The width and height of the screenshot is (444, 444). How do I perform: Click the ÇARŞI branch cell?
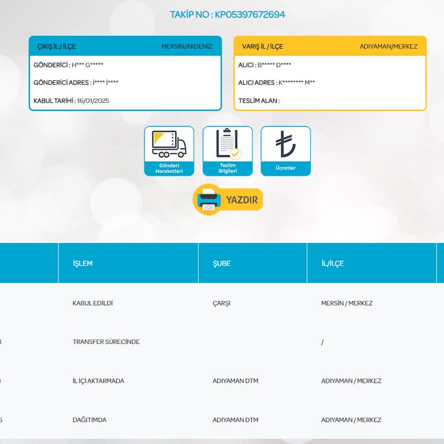221,304
